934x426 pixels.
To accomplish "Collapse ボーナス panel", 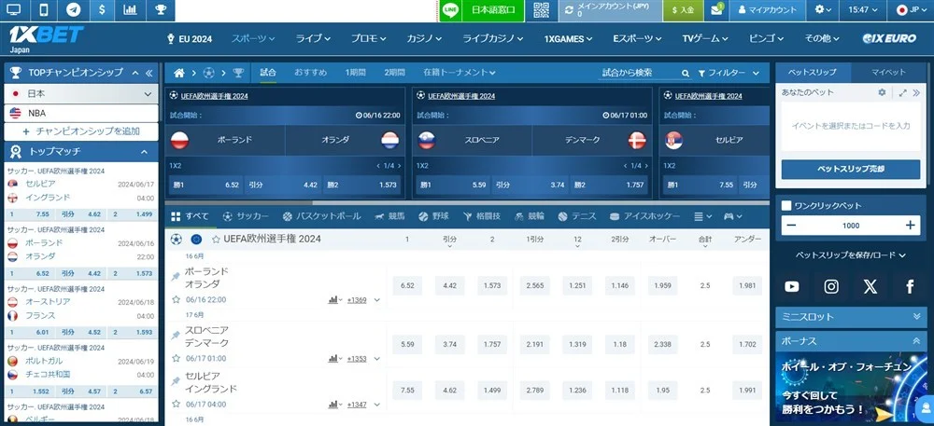I will pos(851,341).
